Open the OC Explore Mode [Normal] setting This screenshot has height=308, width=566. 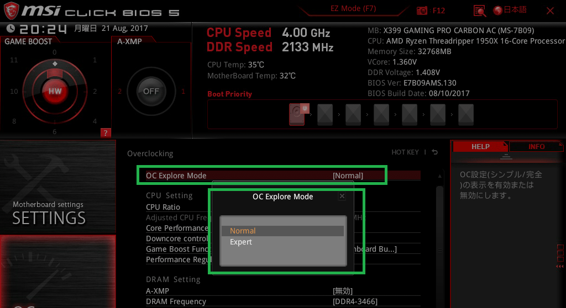(283, 176)
